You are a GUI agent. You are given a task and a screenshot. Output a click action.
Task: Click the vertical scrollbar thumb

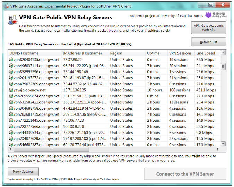[x=223, y=67]
